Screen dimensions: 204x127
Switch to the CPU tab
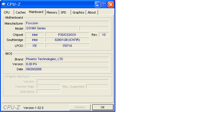pyautogui.click(x=8, y=12)
